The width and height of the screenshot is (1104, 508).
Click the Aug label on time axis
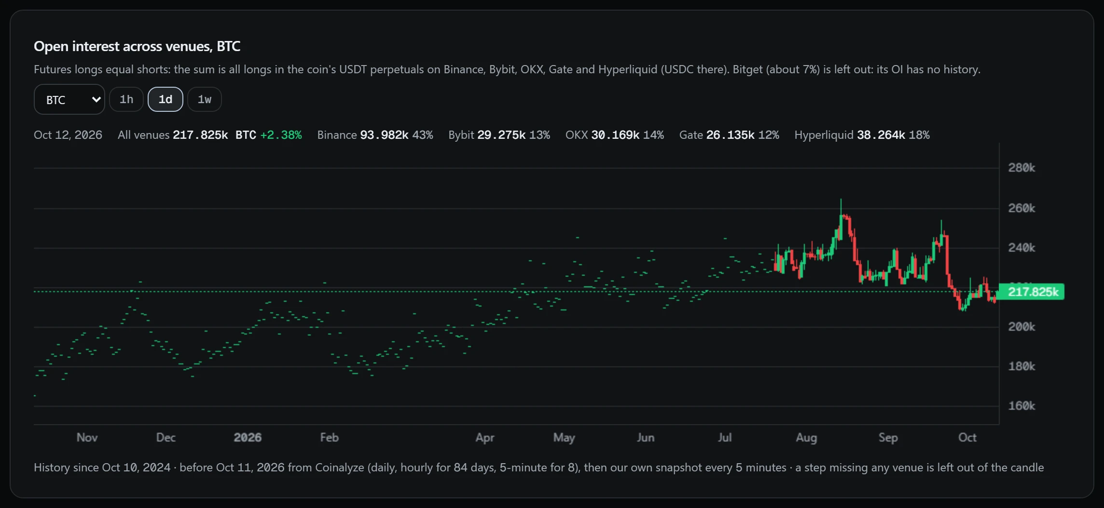coord(806,438)
